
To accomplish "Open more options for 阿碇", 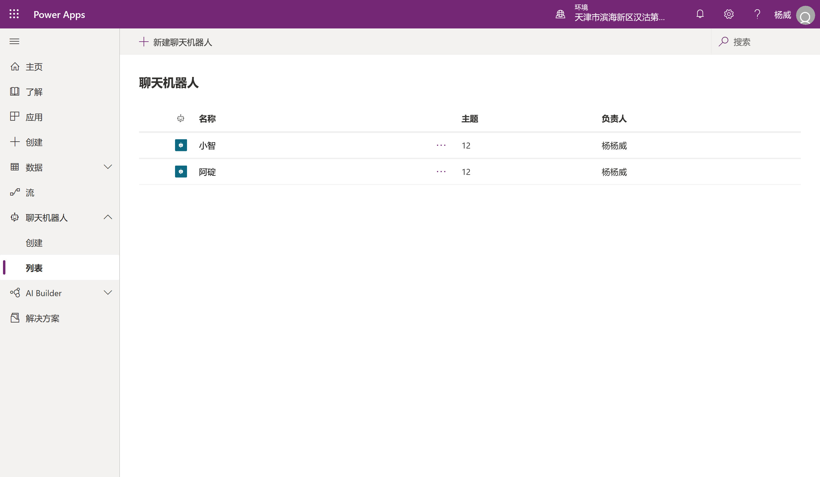I will (441, 171).
